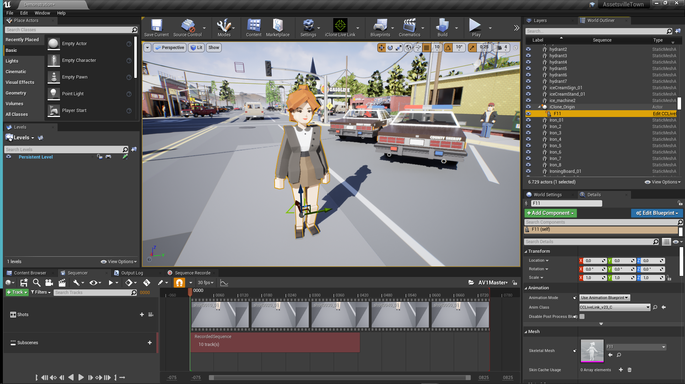Toggle Disable Post Process Blueprint checkbox
Screen dimensions: 685x384
[x=582, y=316]
